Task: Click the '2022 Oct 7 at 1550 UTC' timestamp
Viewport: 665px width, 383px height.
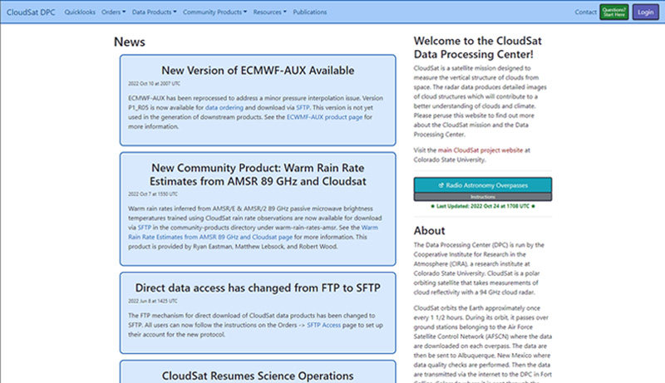Action: pyautogui.click(x=153, y=194)
